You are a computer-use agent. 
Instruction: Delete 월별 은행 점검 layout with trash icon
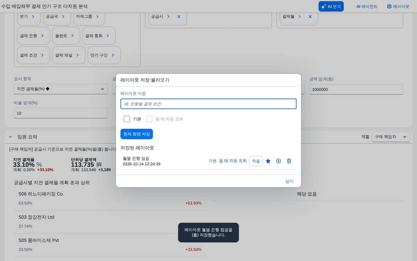click(x=289, y=161)
